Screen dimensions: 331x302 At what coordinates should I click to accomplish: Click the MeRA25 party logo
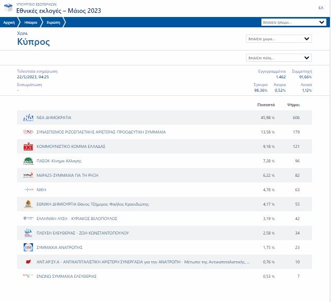28,175
